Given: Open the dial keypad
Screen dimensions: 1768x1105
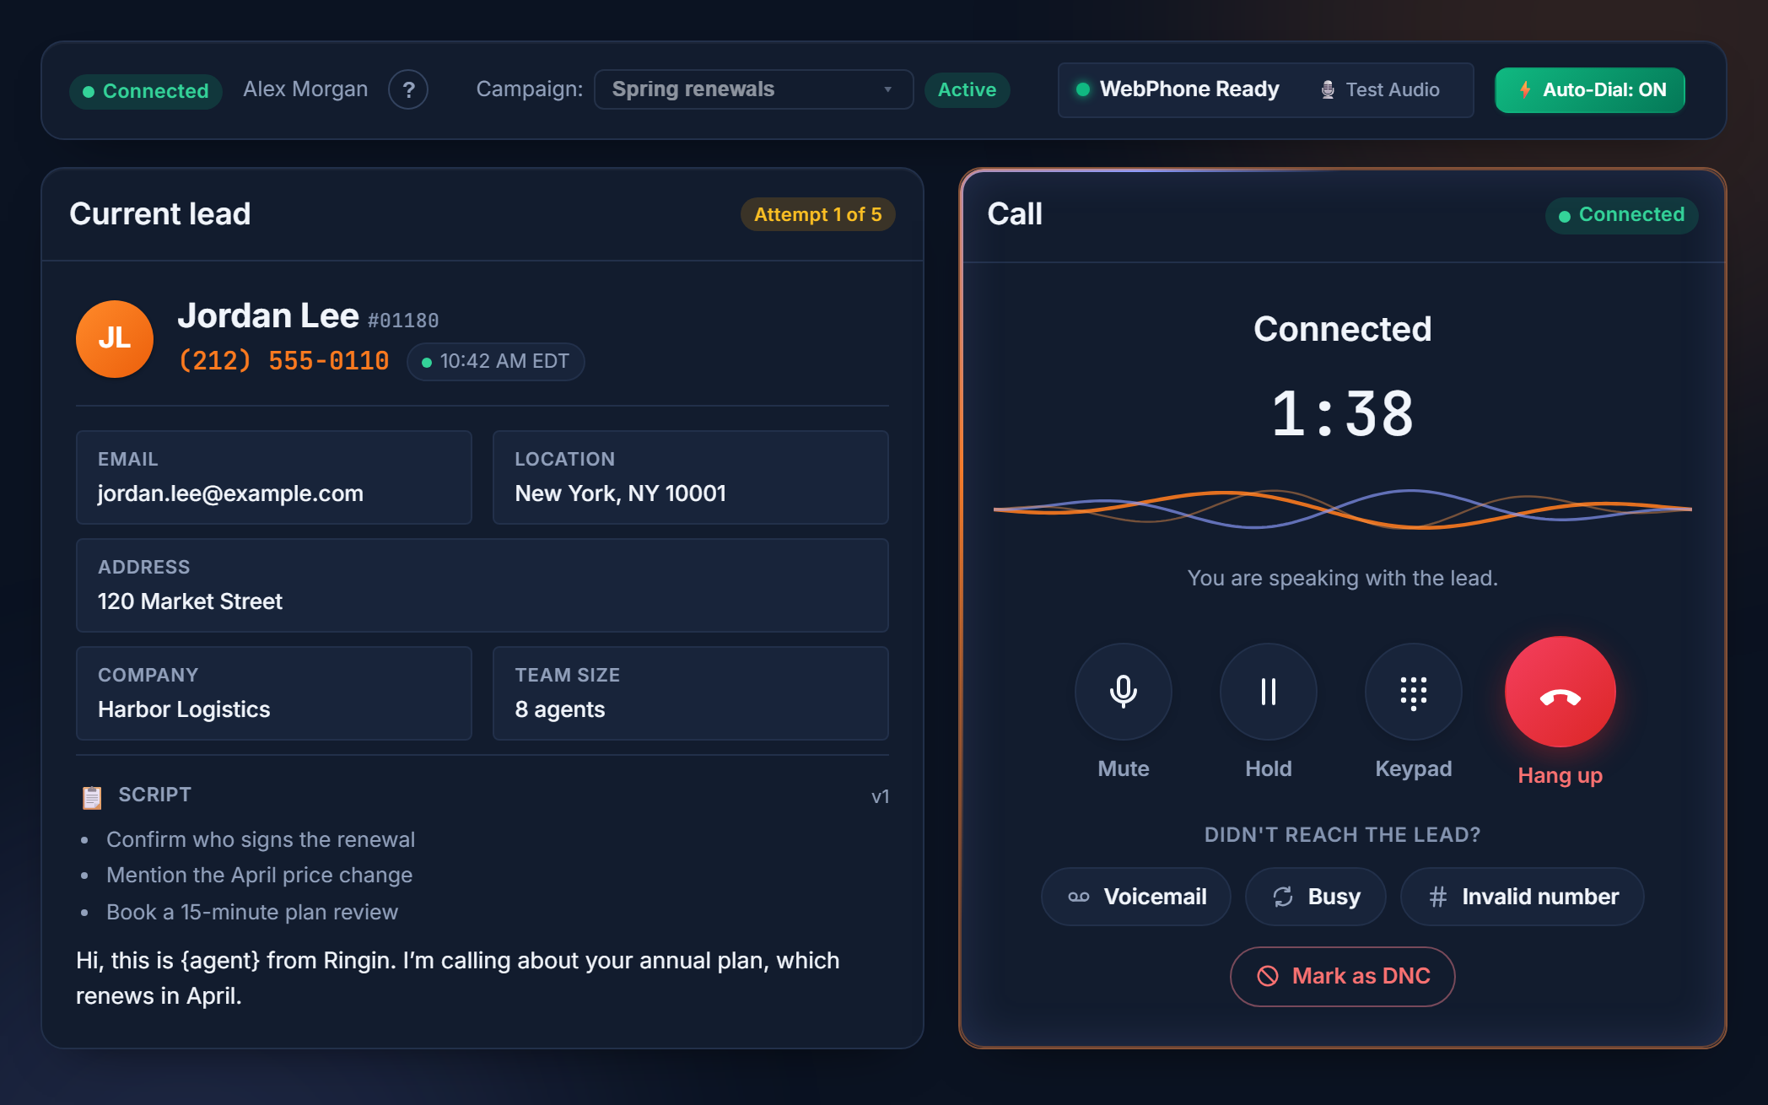Looking at the screenshot, I should (x=1413, y=692).
